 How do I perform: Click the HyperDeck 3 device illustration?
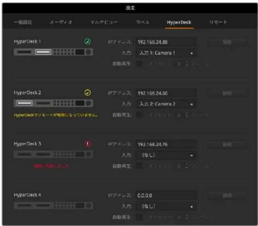click(53, 154)
